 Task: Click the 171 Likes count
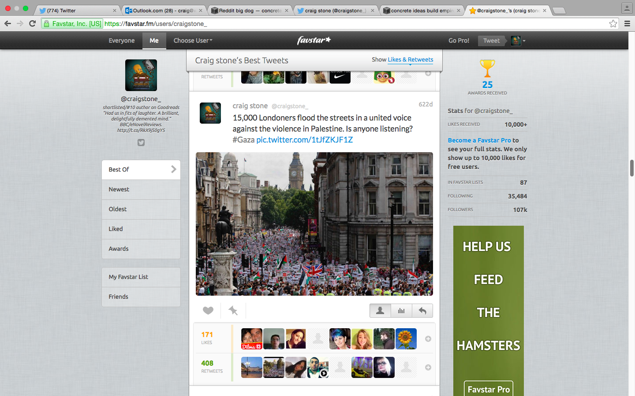207,335
